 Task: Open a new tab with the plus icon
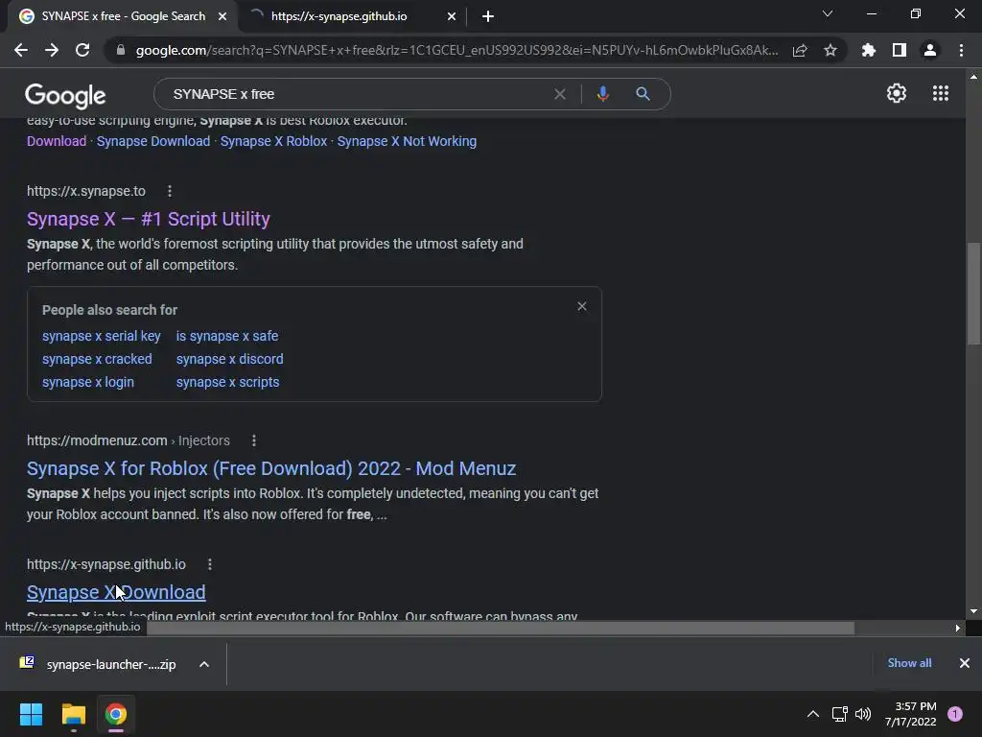point(488,16)
